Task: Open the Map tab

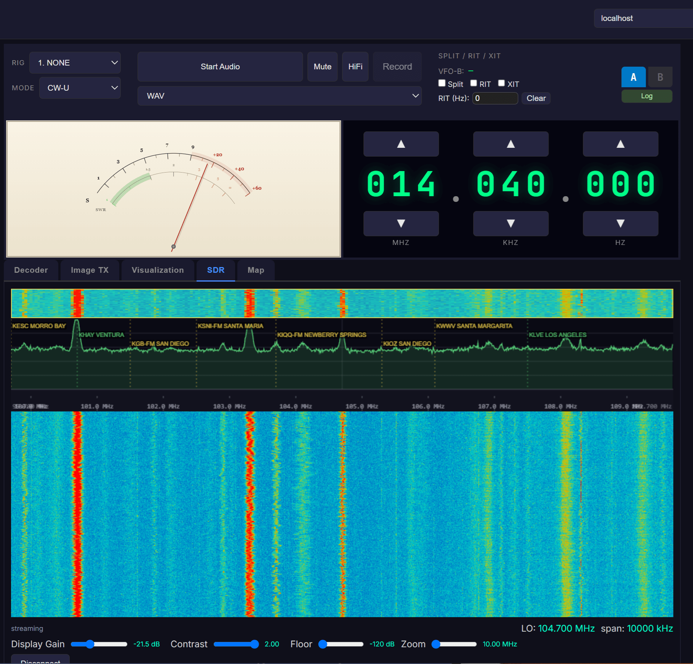Action: [x=256, y=270]
